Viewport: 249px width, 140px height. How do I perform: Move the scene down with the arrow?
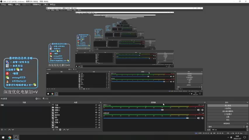(13, 130)
